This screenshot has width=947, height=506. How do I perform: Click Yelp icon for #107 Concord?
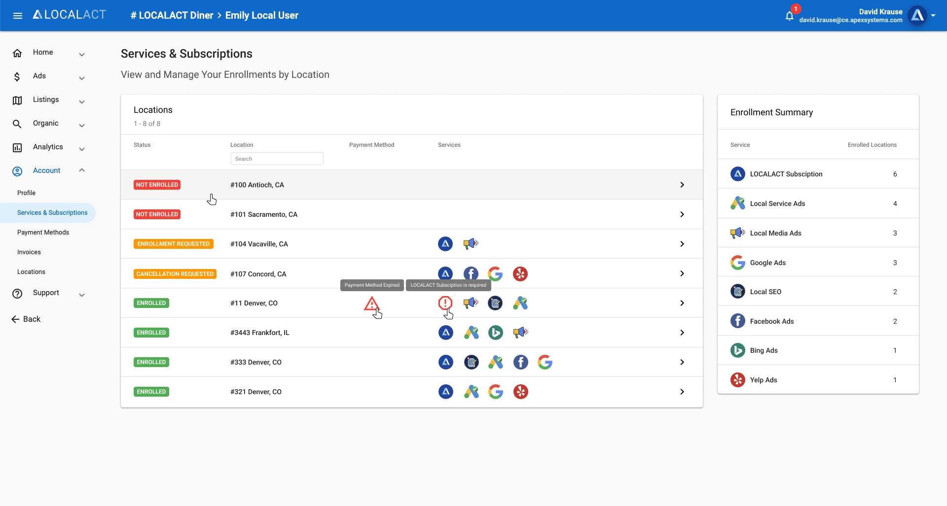click(520, 273)
